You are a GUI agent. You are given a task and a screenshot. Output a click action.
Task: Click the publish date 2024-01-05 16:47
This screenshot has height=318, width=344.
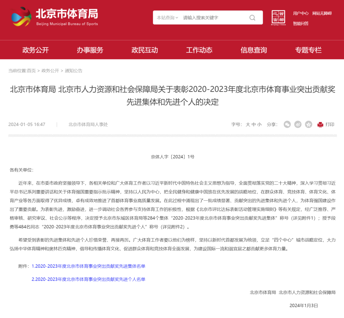click(x=27, y=124)
